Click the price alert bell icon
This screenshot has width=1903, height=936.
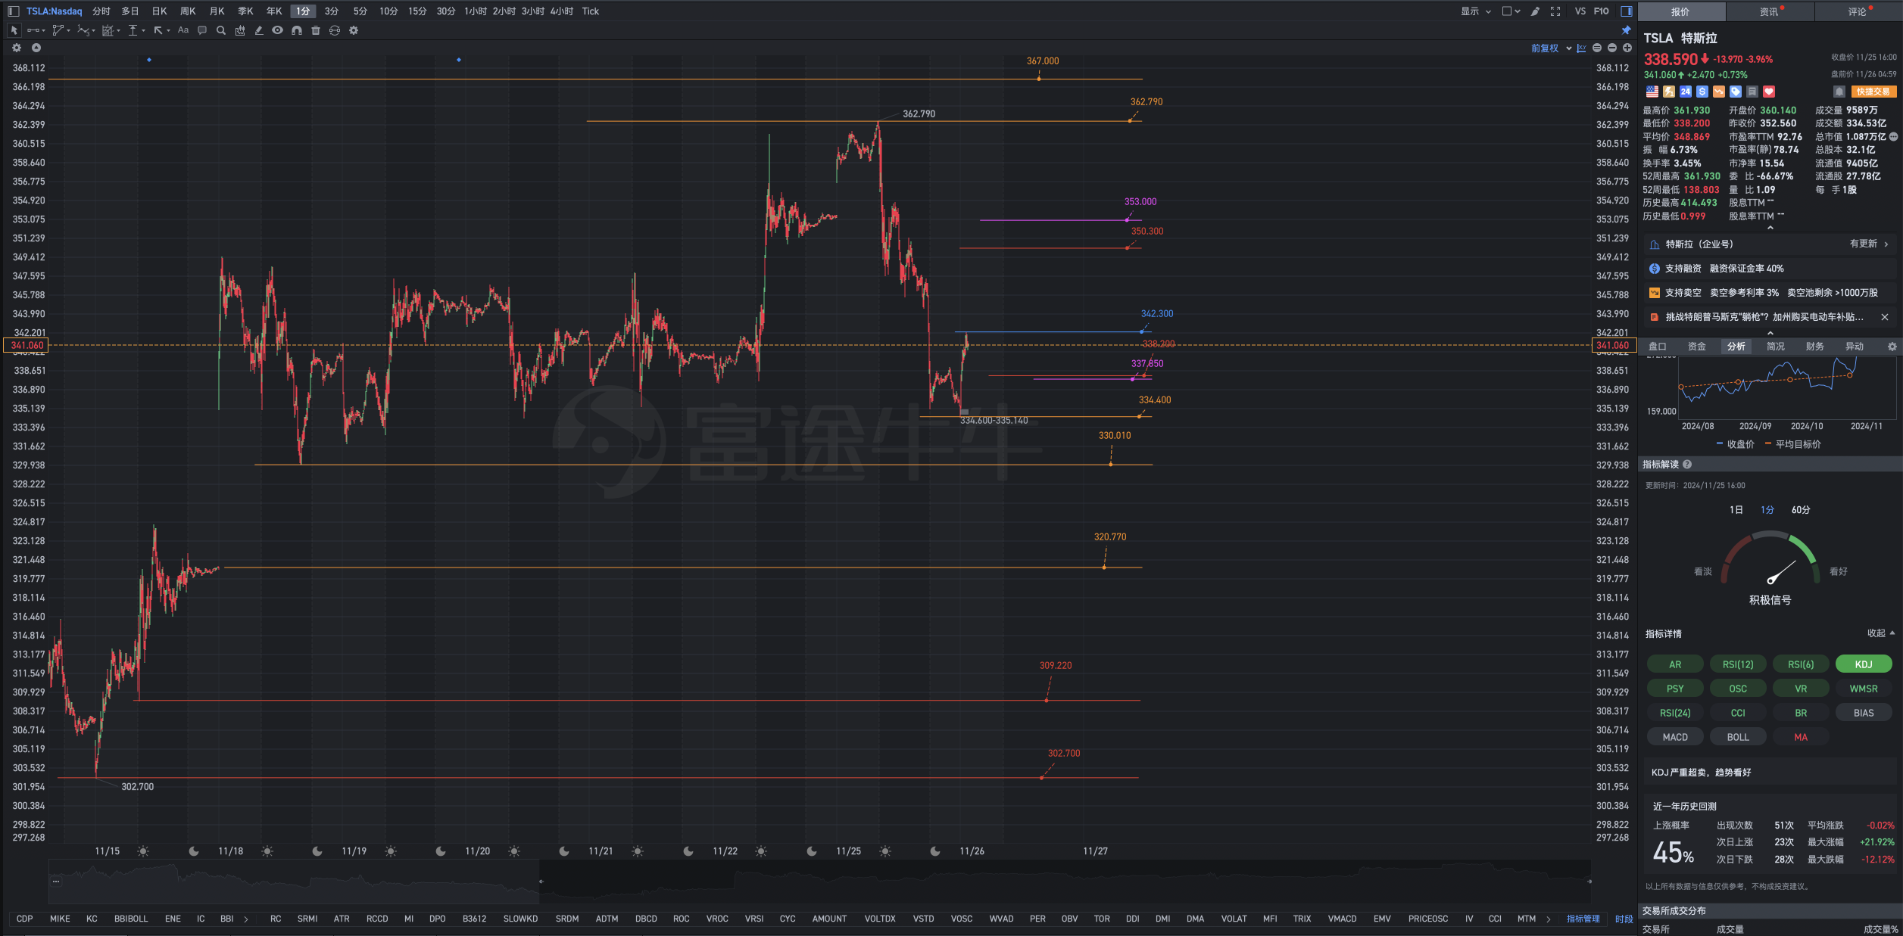click(x=1839, y=92)
